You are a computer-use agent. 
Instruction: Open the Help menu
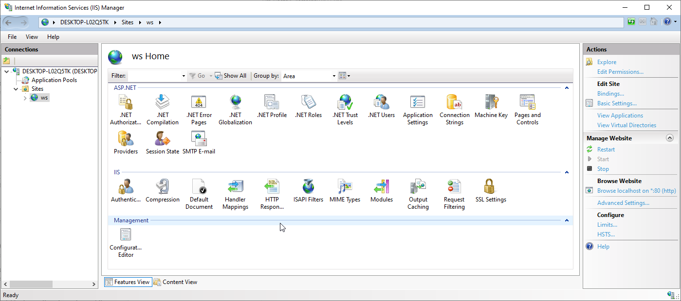pos(53,37)
